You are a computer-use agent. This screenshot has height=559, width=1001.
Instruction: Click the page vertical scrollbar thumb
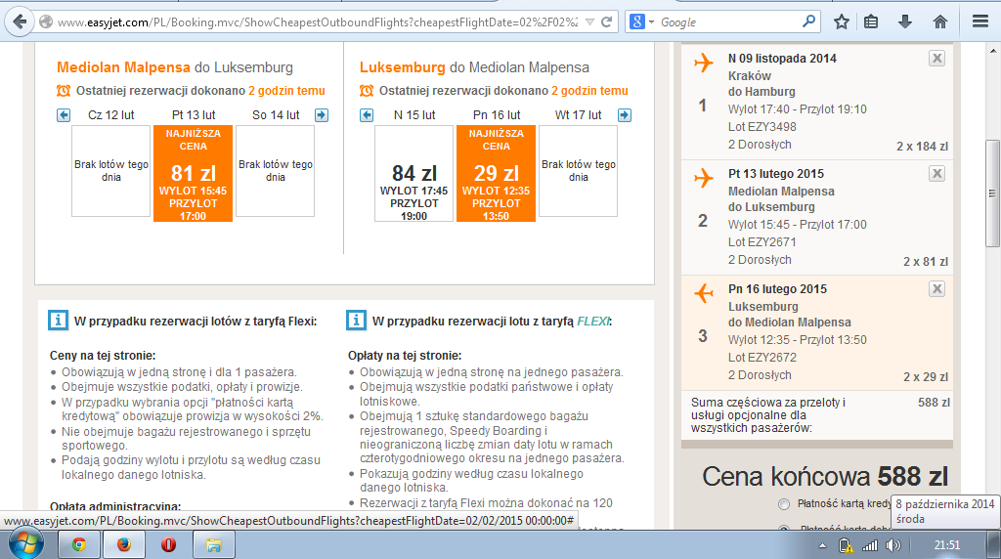tap(992, 193)
